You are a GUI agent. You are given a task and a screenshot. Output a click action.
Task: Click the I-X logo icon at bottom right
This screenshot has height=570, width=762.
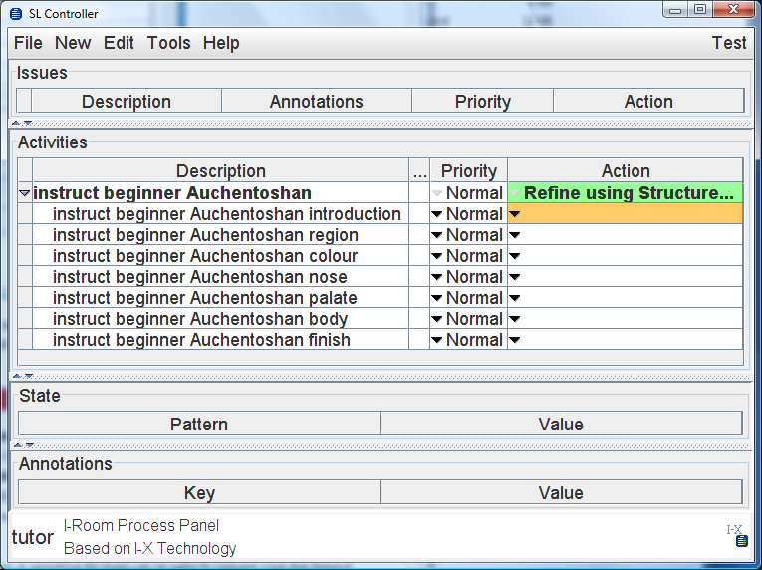pyautogui.click(x=737, y=535)
